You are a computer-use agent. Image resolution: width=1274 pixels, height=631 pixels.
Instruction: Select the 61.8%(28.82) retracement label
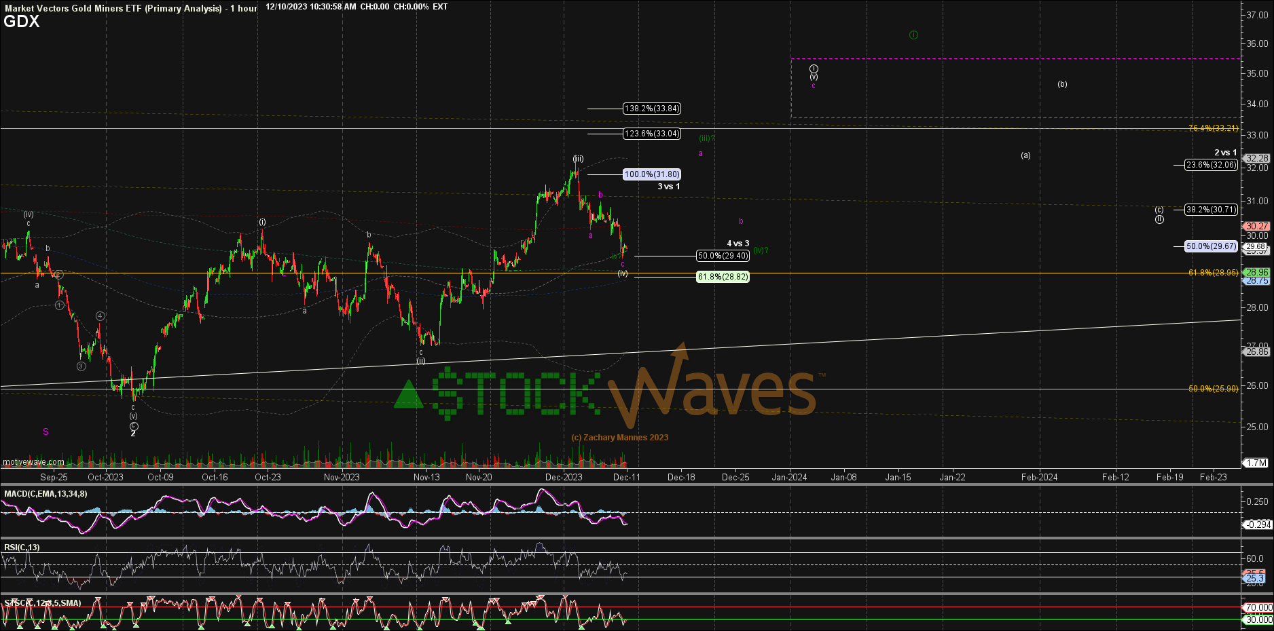tap(723, 277)
